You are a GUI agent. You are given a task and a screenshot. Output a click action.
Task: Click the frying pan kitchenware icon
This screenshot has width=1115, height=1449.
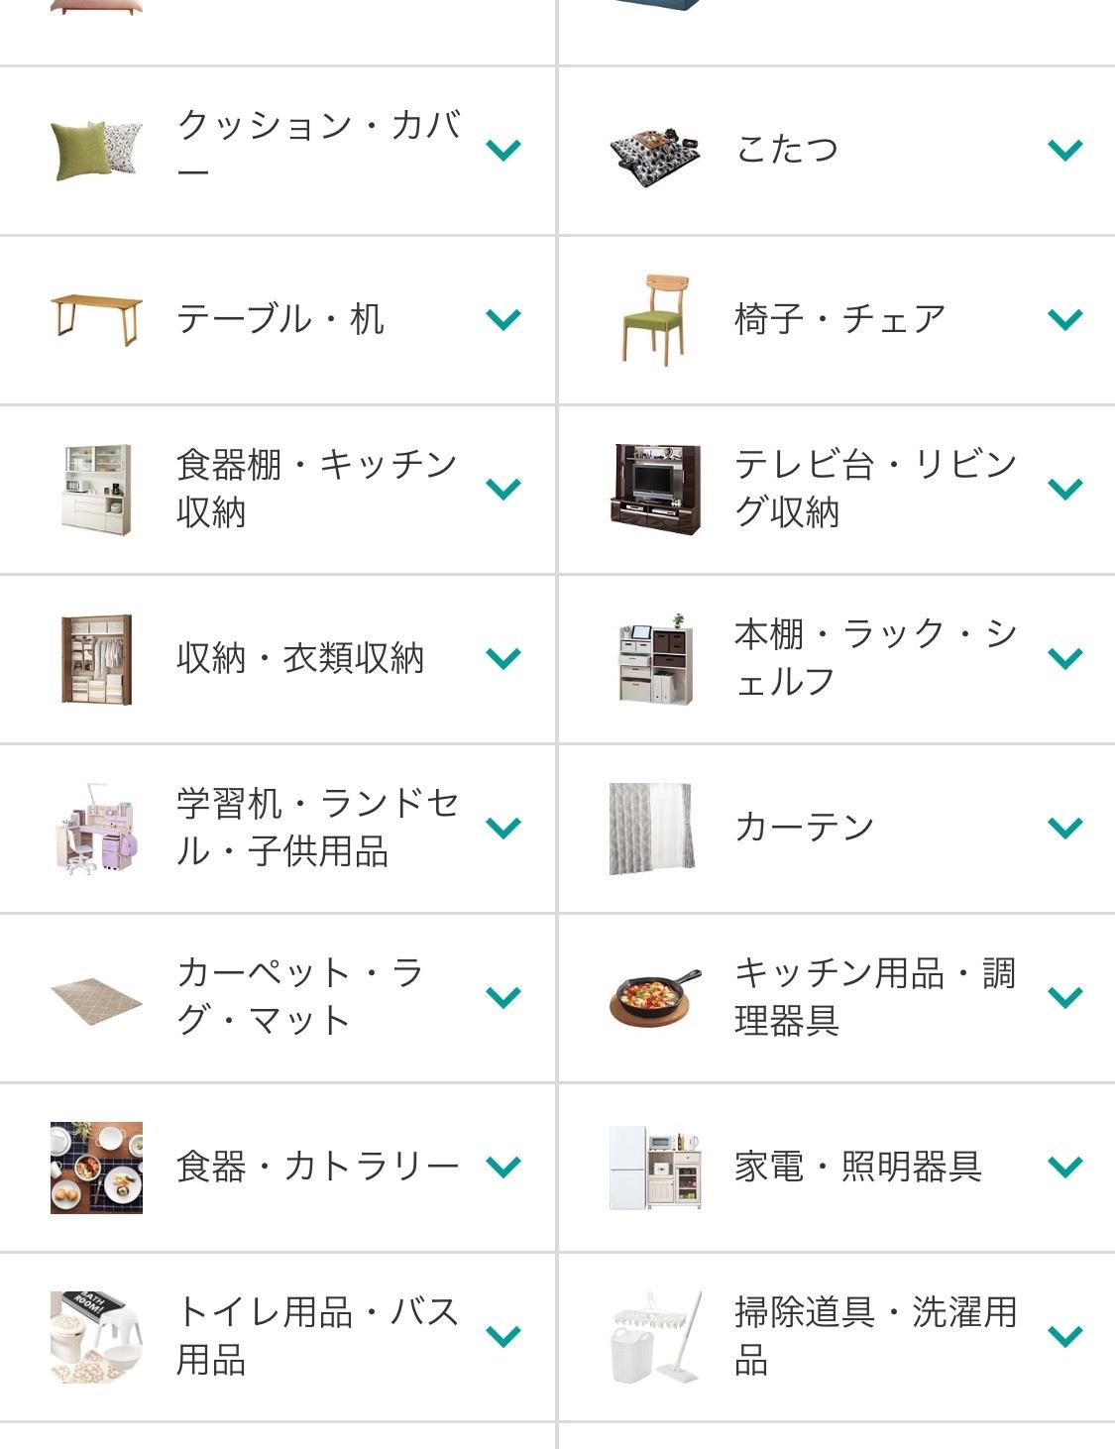[x=654, y=997]
